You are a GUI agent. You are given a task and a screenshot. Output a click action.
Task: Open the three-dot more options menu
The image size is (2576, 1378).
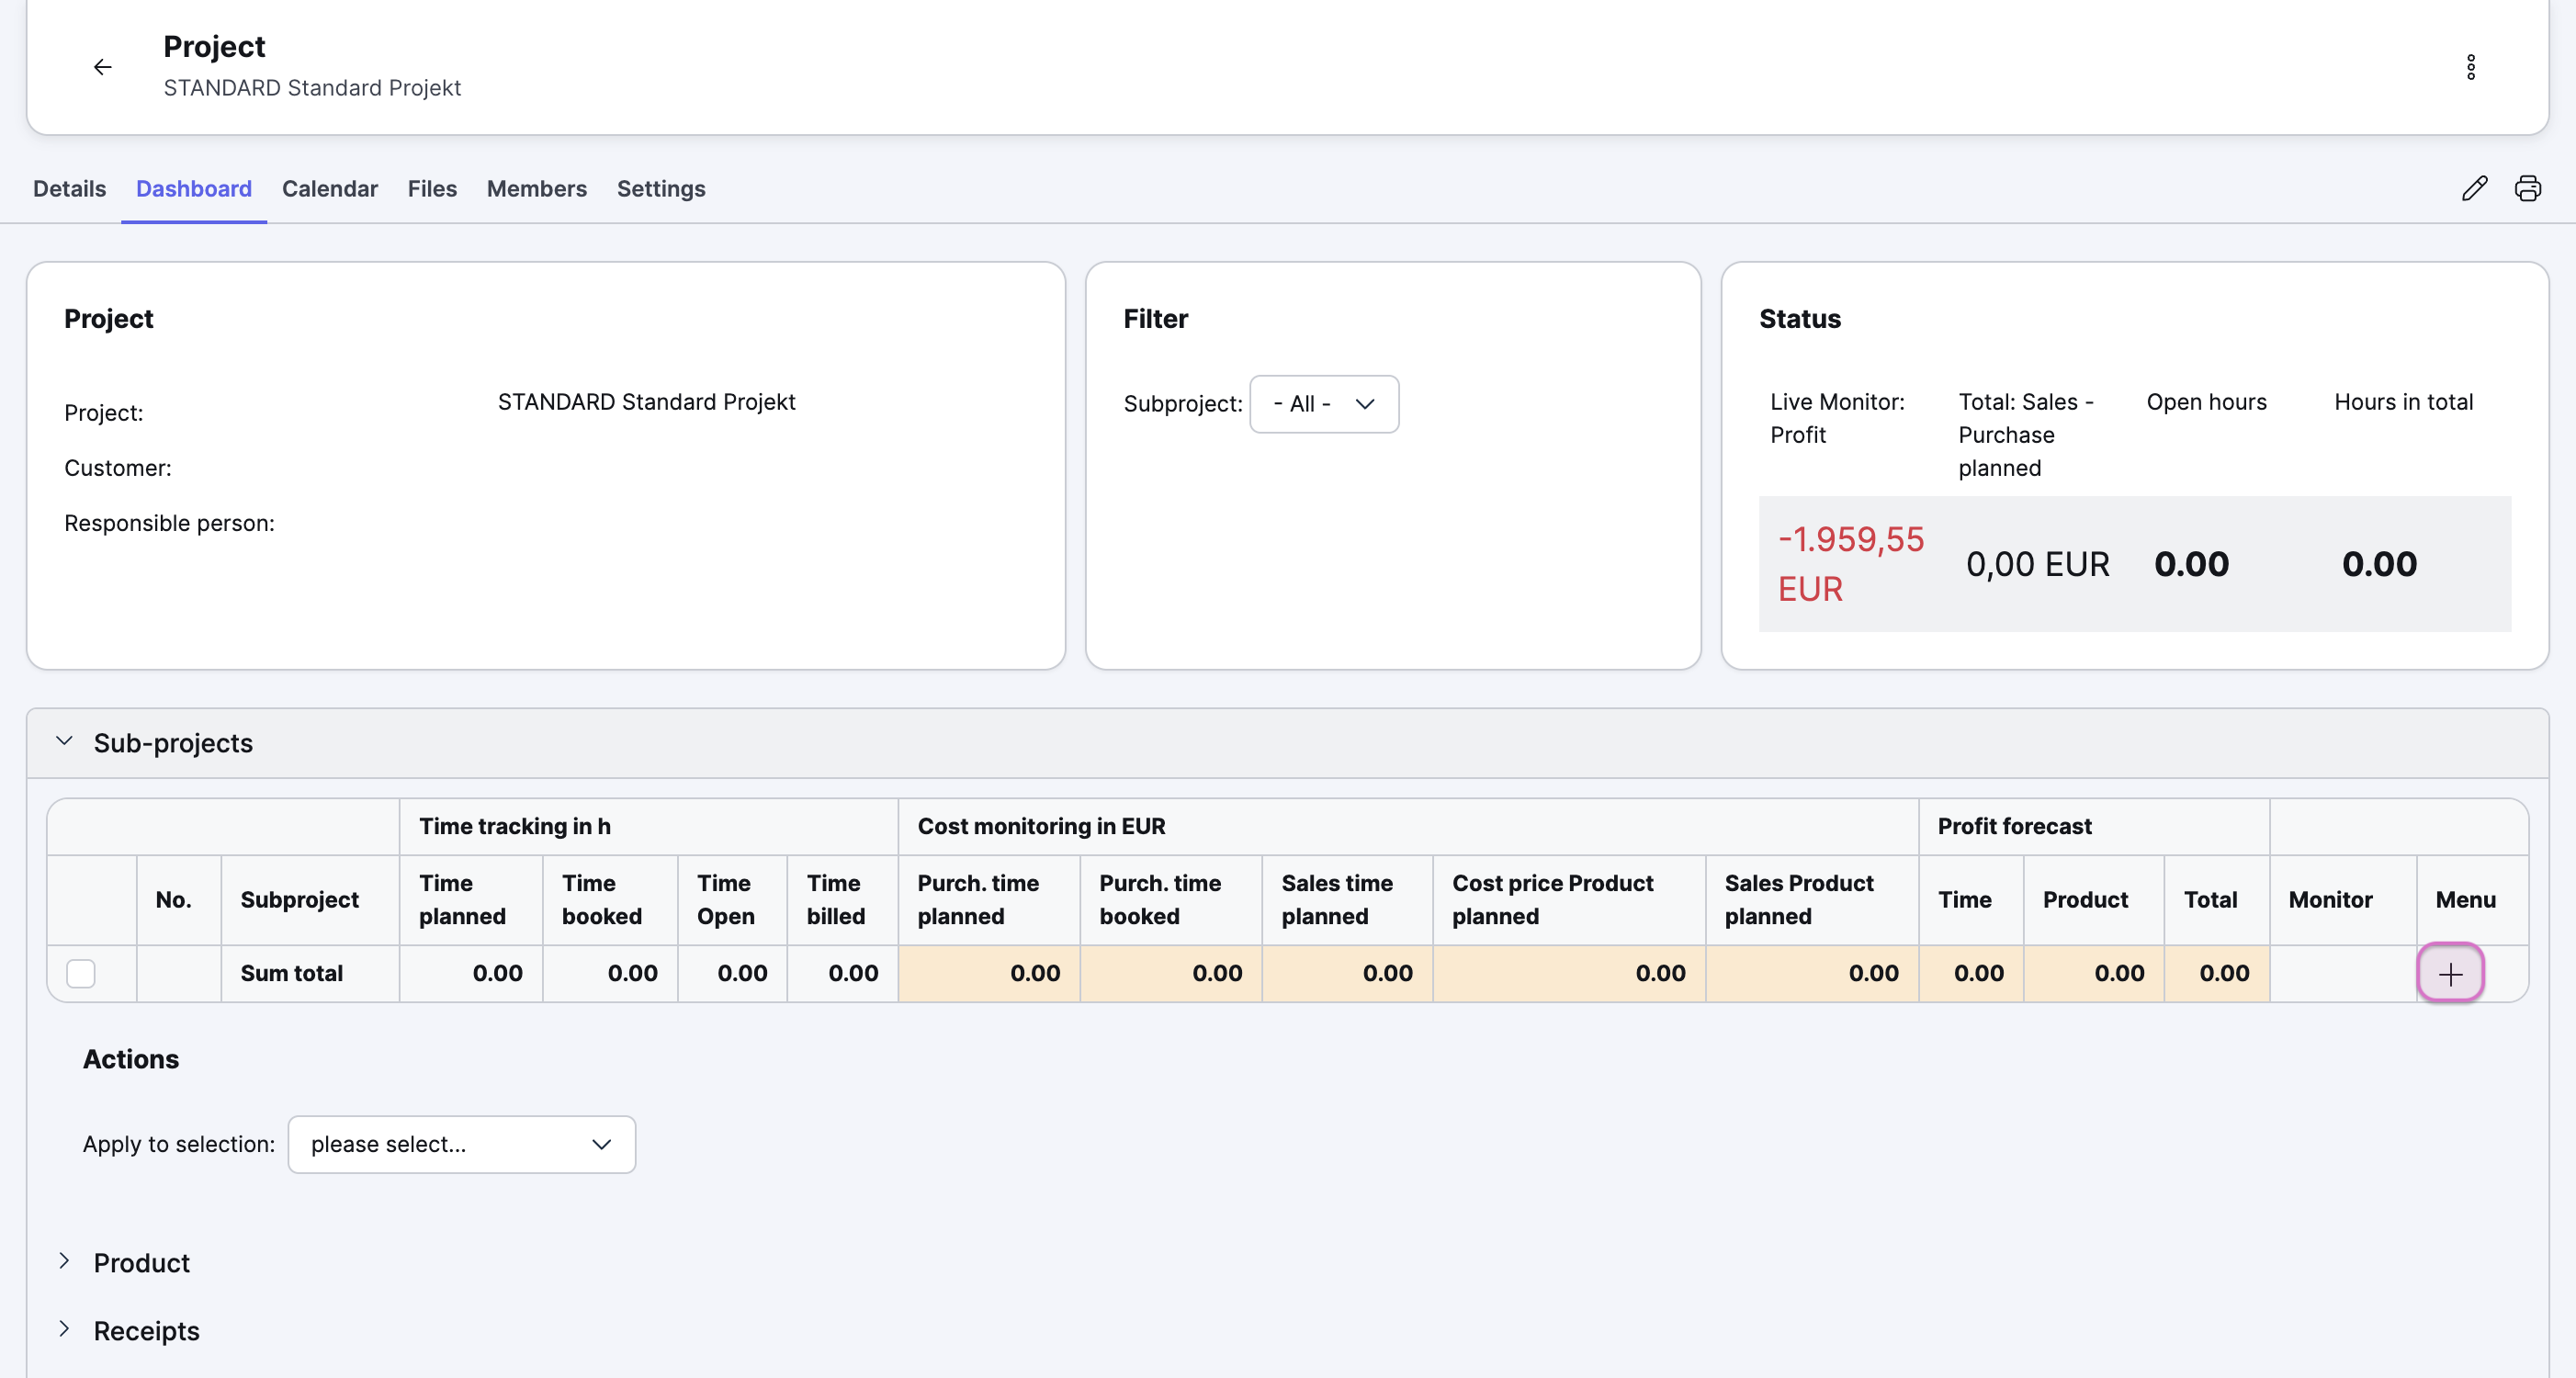click(x=2470, y=67)
